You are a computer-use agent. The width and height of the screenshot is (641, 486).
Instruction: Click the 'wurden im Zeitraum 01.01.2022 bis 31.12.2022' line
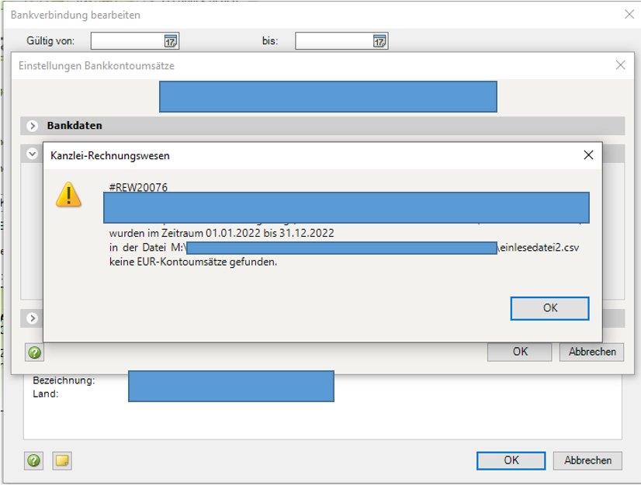click(x=221, y=233)
